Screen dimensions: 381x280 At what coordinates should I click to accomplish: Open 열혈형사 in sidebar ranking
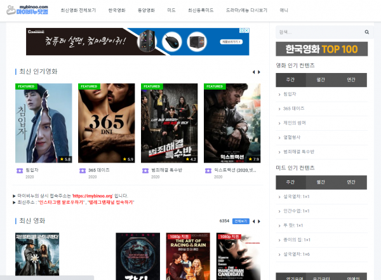pyautogui.click(x=292, y=137)
